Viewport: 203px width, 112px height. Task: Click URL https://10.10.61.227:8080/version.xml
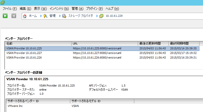[97, 53]
